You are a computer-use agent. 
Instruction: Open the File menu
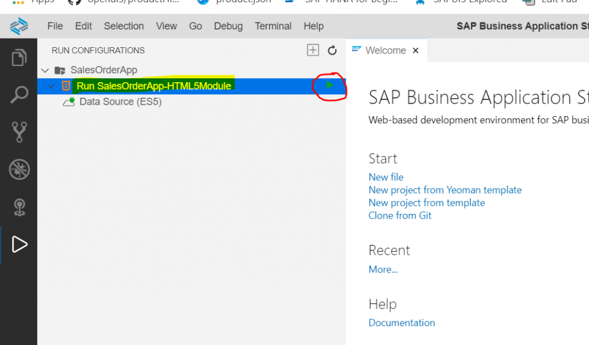pos(55,26)
